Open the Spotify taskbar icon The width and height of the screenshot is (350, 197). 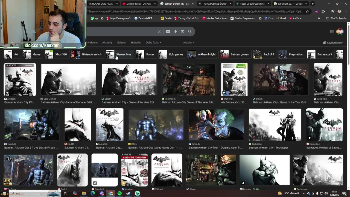tap(119, 193)
